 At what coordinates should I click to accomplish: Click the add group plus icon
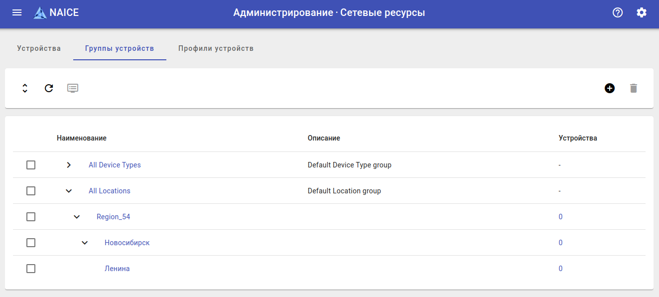click(610, 88)
